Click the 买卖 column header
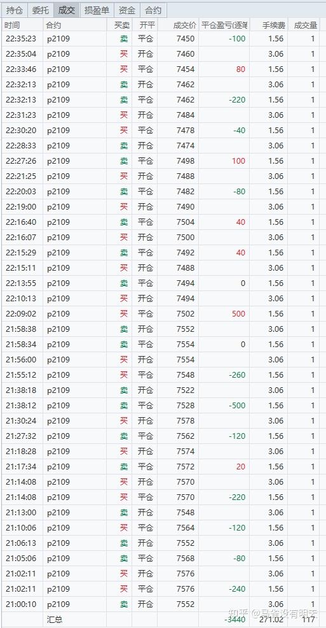 coord(119,25)
